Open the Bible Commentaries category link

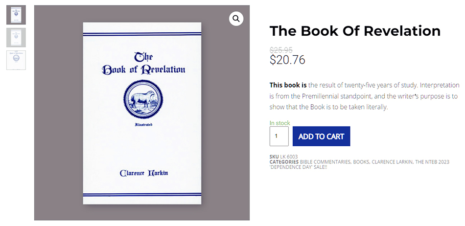pyautogui.click(x=325, y=162)
